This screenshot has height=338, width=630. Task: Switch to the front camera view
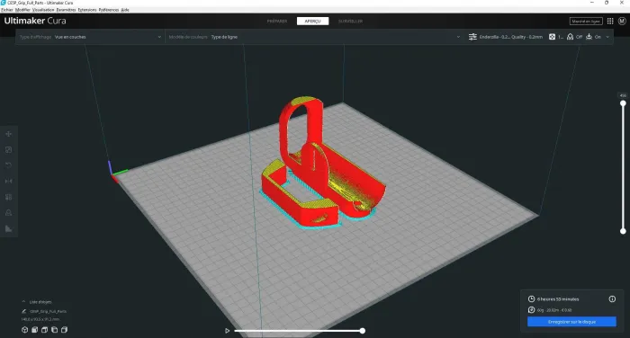pyautogui.click(x=34, y=330)
